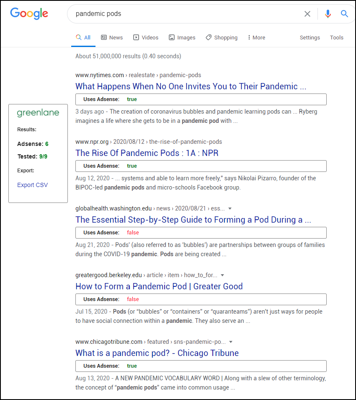Open the Images tab
This screenshot has width=356, height=400.
coord(182,37)
